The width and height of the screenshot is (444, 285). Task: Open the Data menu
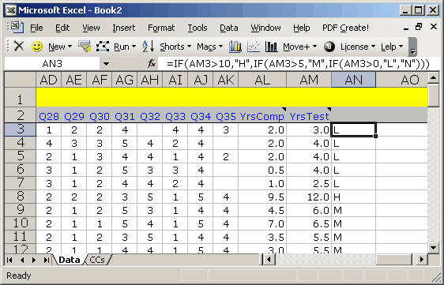click(x=229, y=28)
